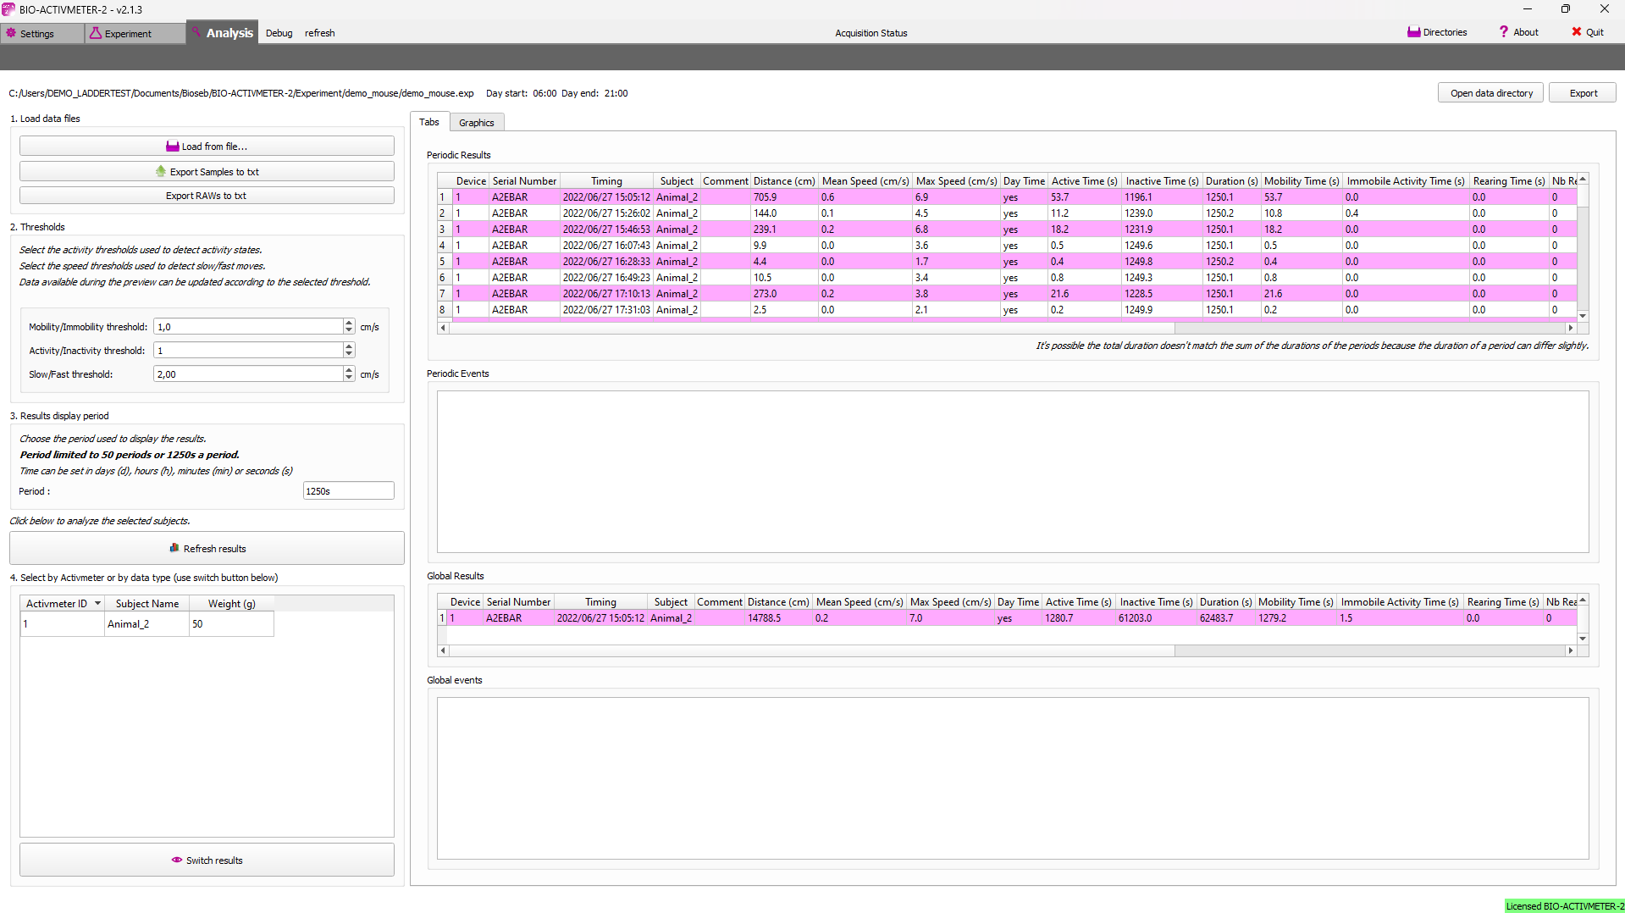1625x913 pixels.
Task: Click the Open data directory button
Action: click(1490, 93)
